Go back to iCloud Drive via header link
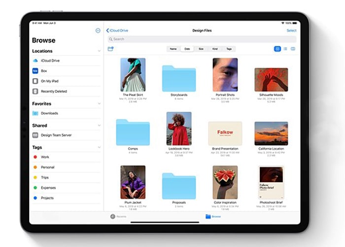The width and height of the screenshot is (345, 247). click(x=117, y=31)
